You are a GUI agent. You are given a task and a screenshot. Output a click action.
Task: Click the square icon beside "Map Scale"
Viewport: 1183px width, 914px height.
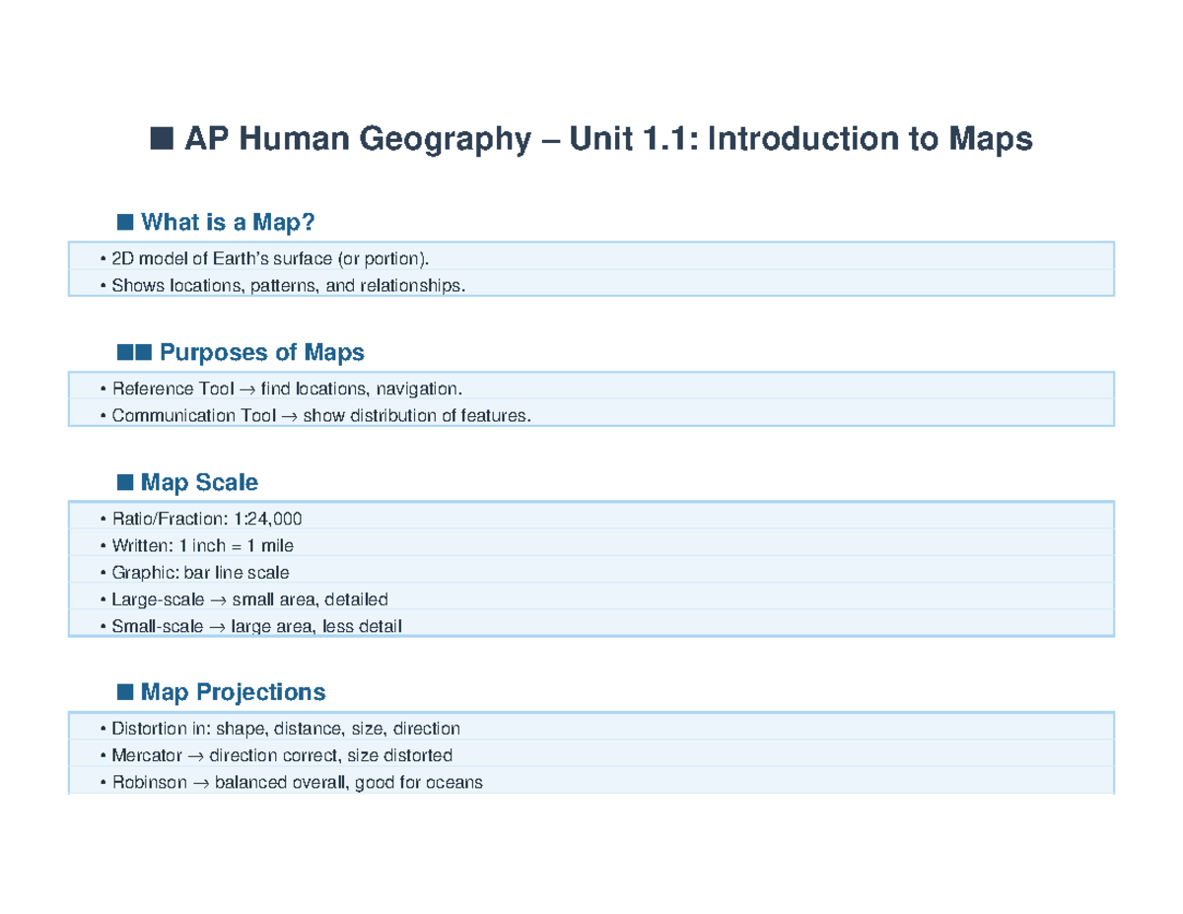[x=124, y=482]
